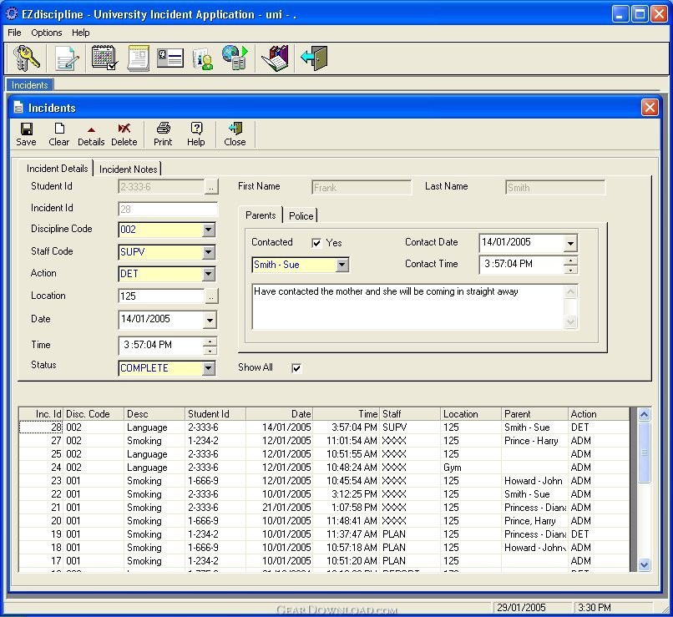Click the person with document icon
673x617 pixels.
(203, 58)
